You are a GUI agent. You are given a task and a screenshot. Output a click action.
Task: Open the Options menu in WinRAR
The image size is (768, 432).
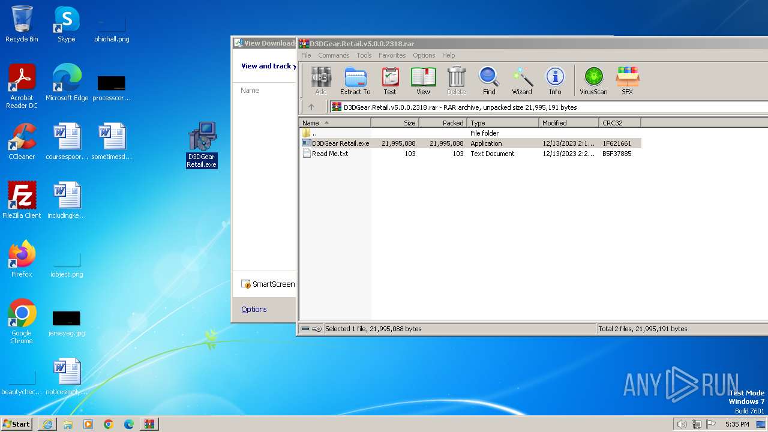tap(424, 55)
